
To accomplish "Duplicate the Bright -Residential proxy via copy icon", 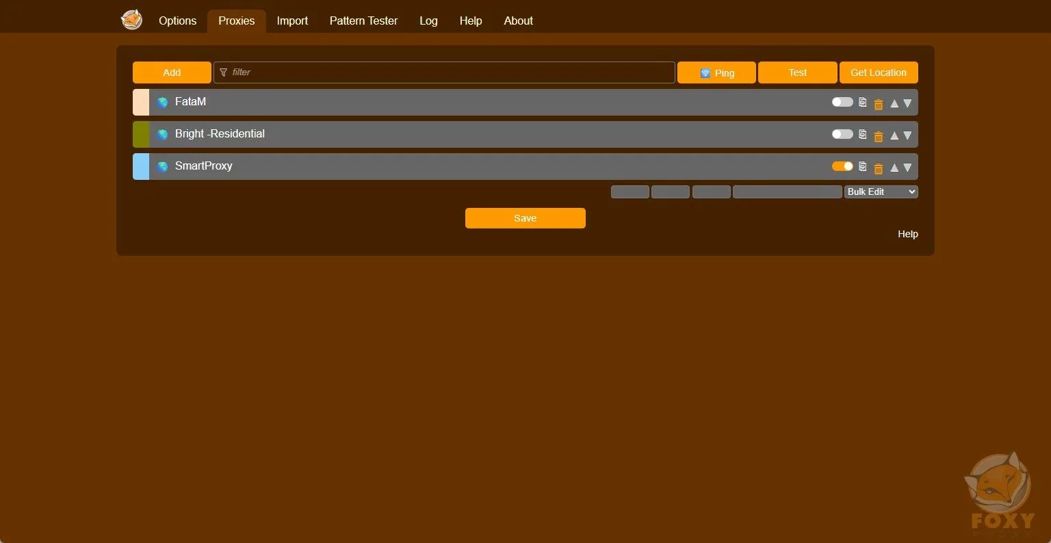I will pyautogui.click(x=863, y=135).
